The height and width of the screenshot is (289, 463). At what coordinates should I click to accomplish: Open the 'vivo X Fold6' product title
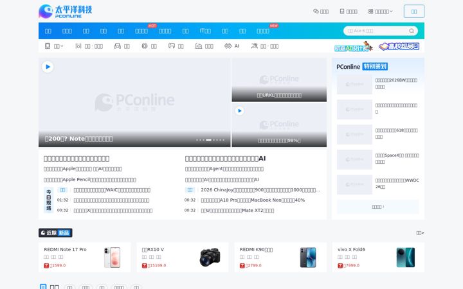tap(351, 249)
